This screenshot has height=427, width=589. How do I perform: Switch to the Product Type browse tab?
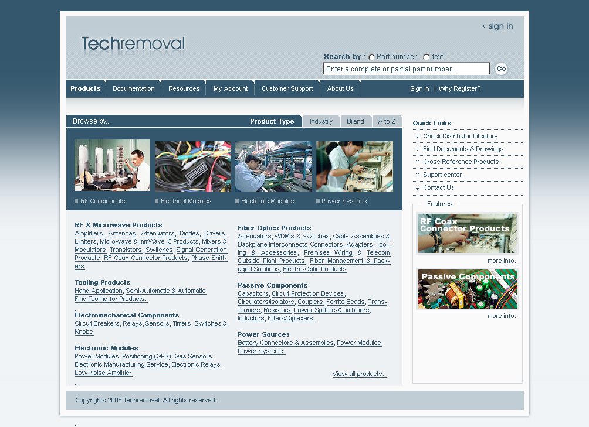pyautogui.click(x=272, y=121)
